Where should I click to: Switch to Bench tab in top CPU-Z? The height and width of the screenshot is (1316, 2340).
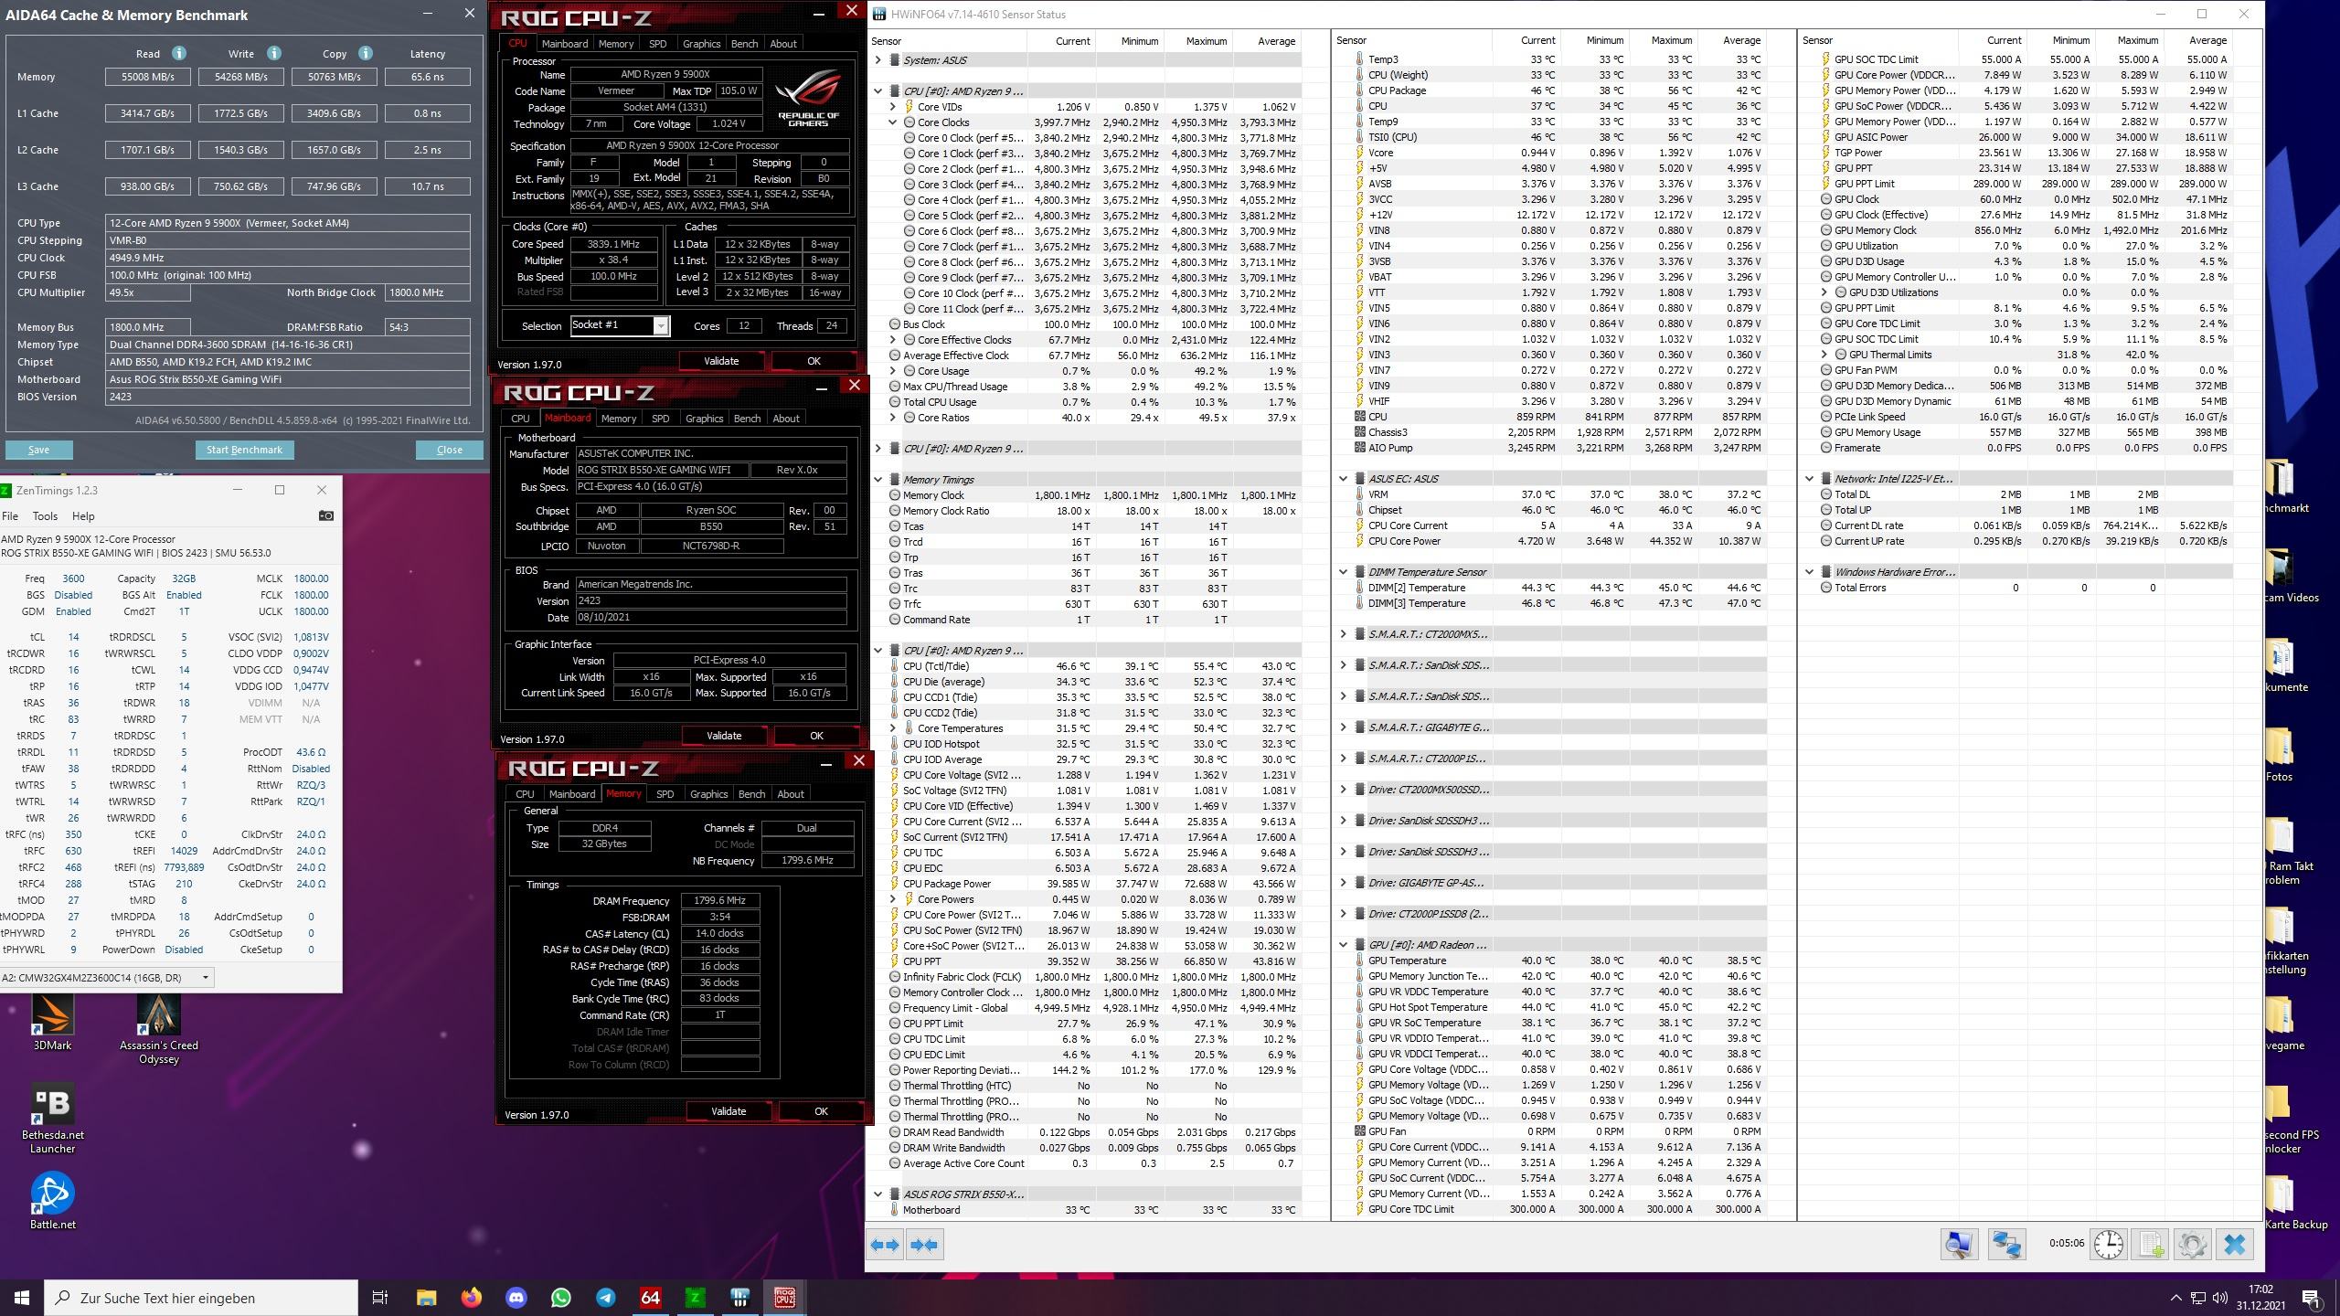pyautogui.click(x=744, y=44)
